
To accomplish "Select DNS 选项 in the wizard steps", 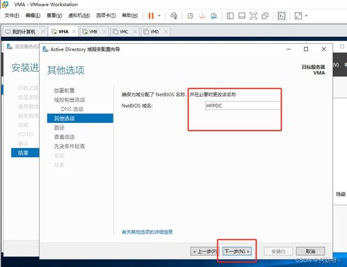I will pyautogui.click(x=72, y=109).
